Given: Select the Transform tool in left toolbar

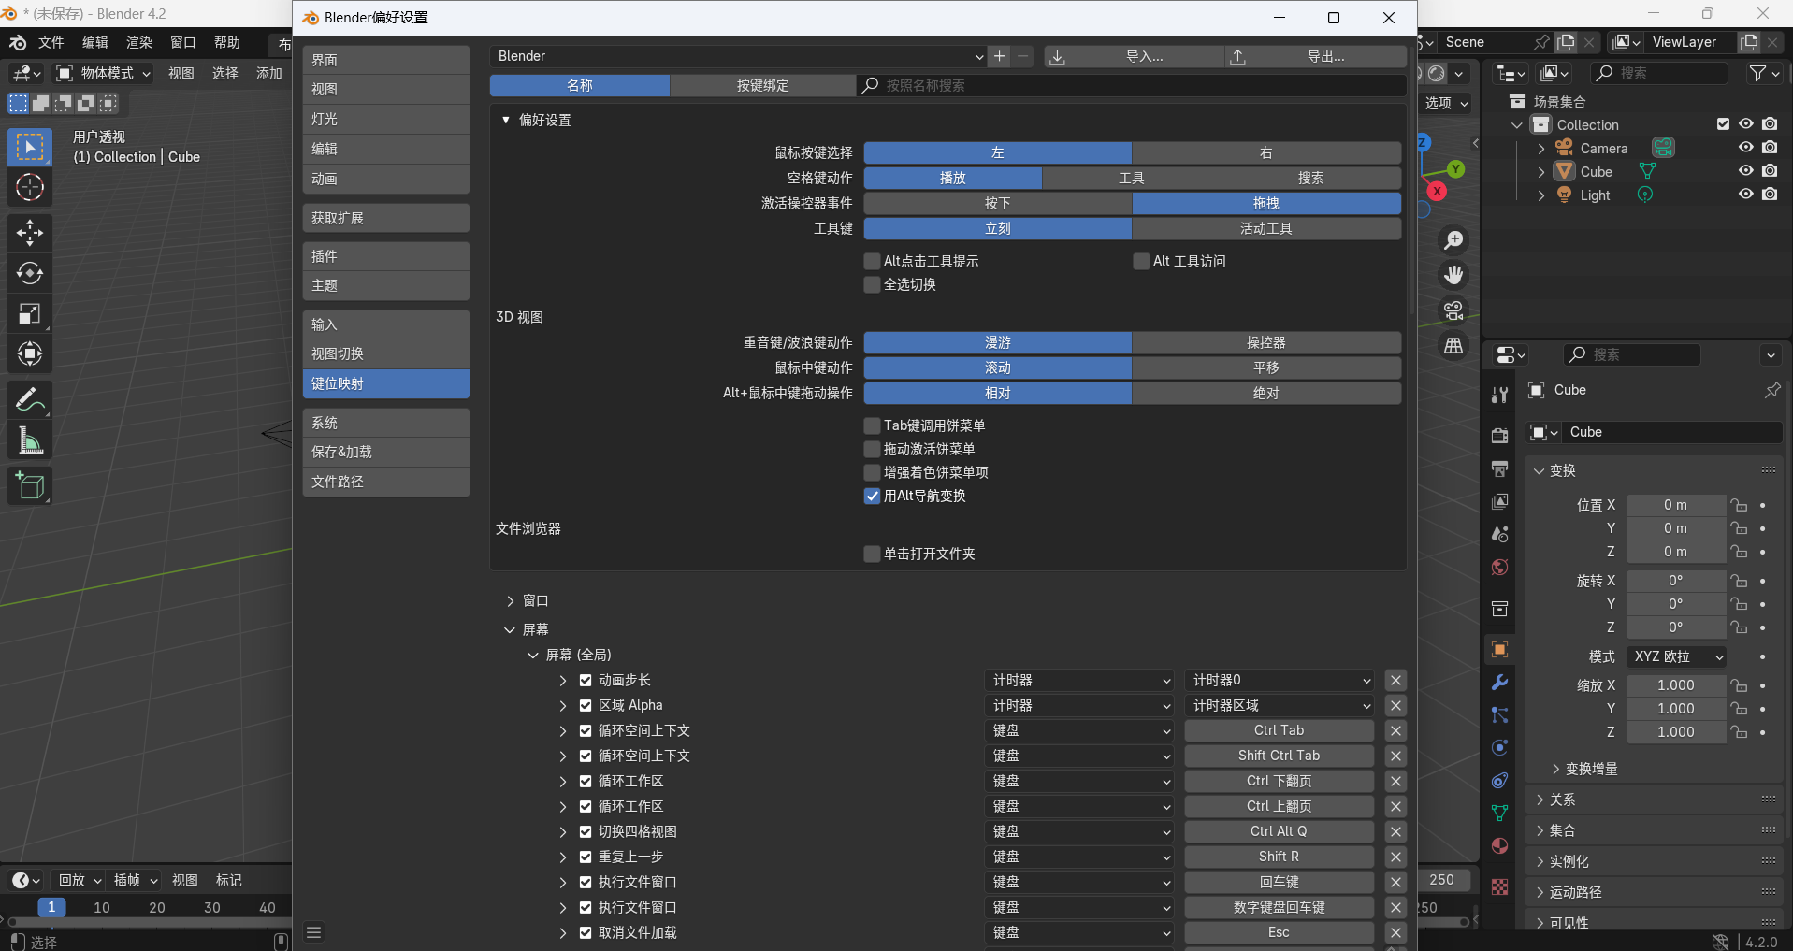Looking at the screenshot, I should point(30,354).
